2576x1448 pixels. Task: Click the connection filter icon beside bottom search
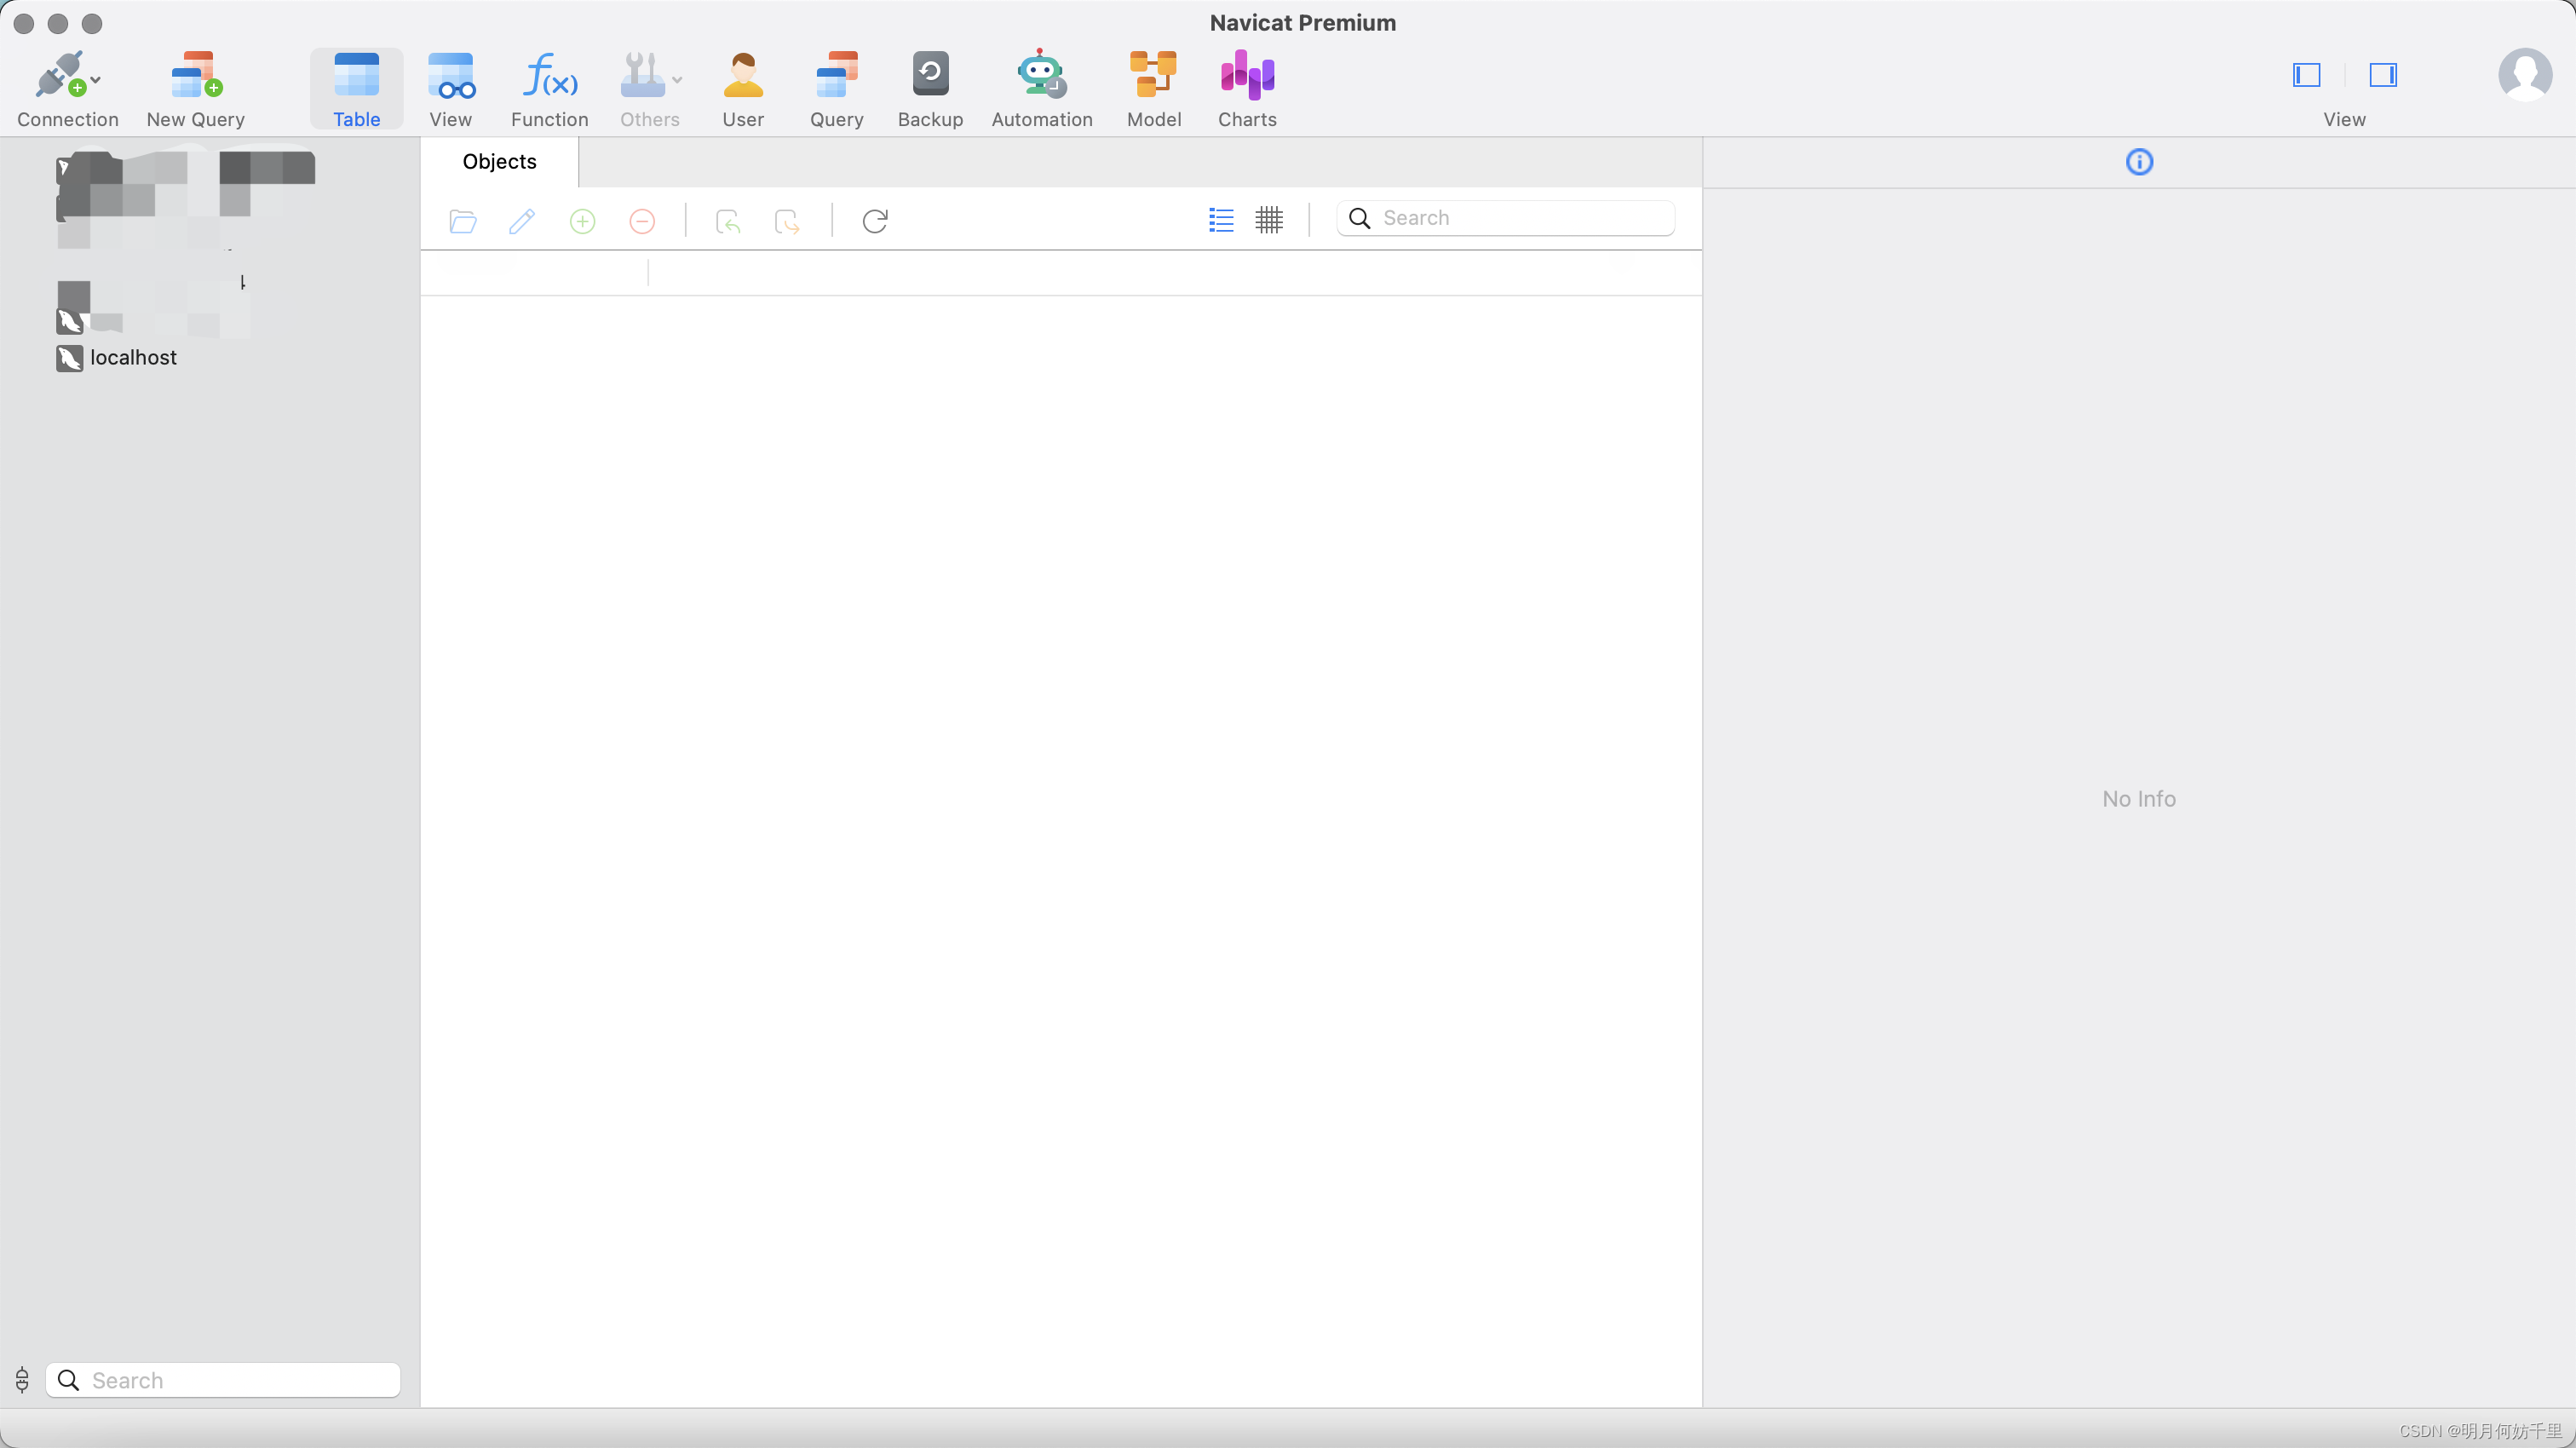22,1380
